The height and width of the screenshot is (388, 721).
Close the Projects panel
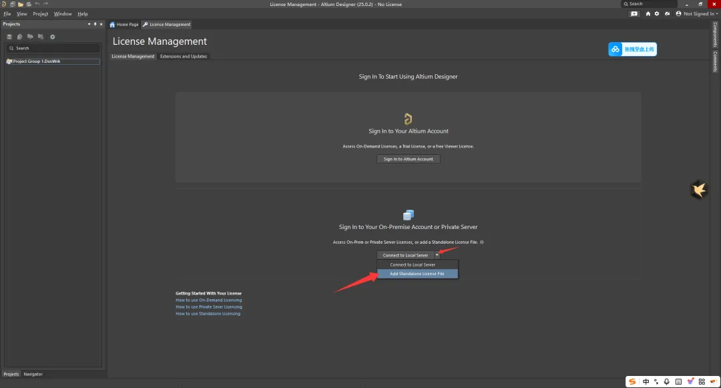(101, 24)
